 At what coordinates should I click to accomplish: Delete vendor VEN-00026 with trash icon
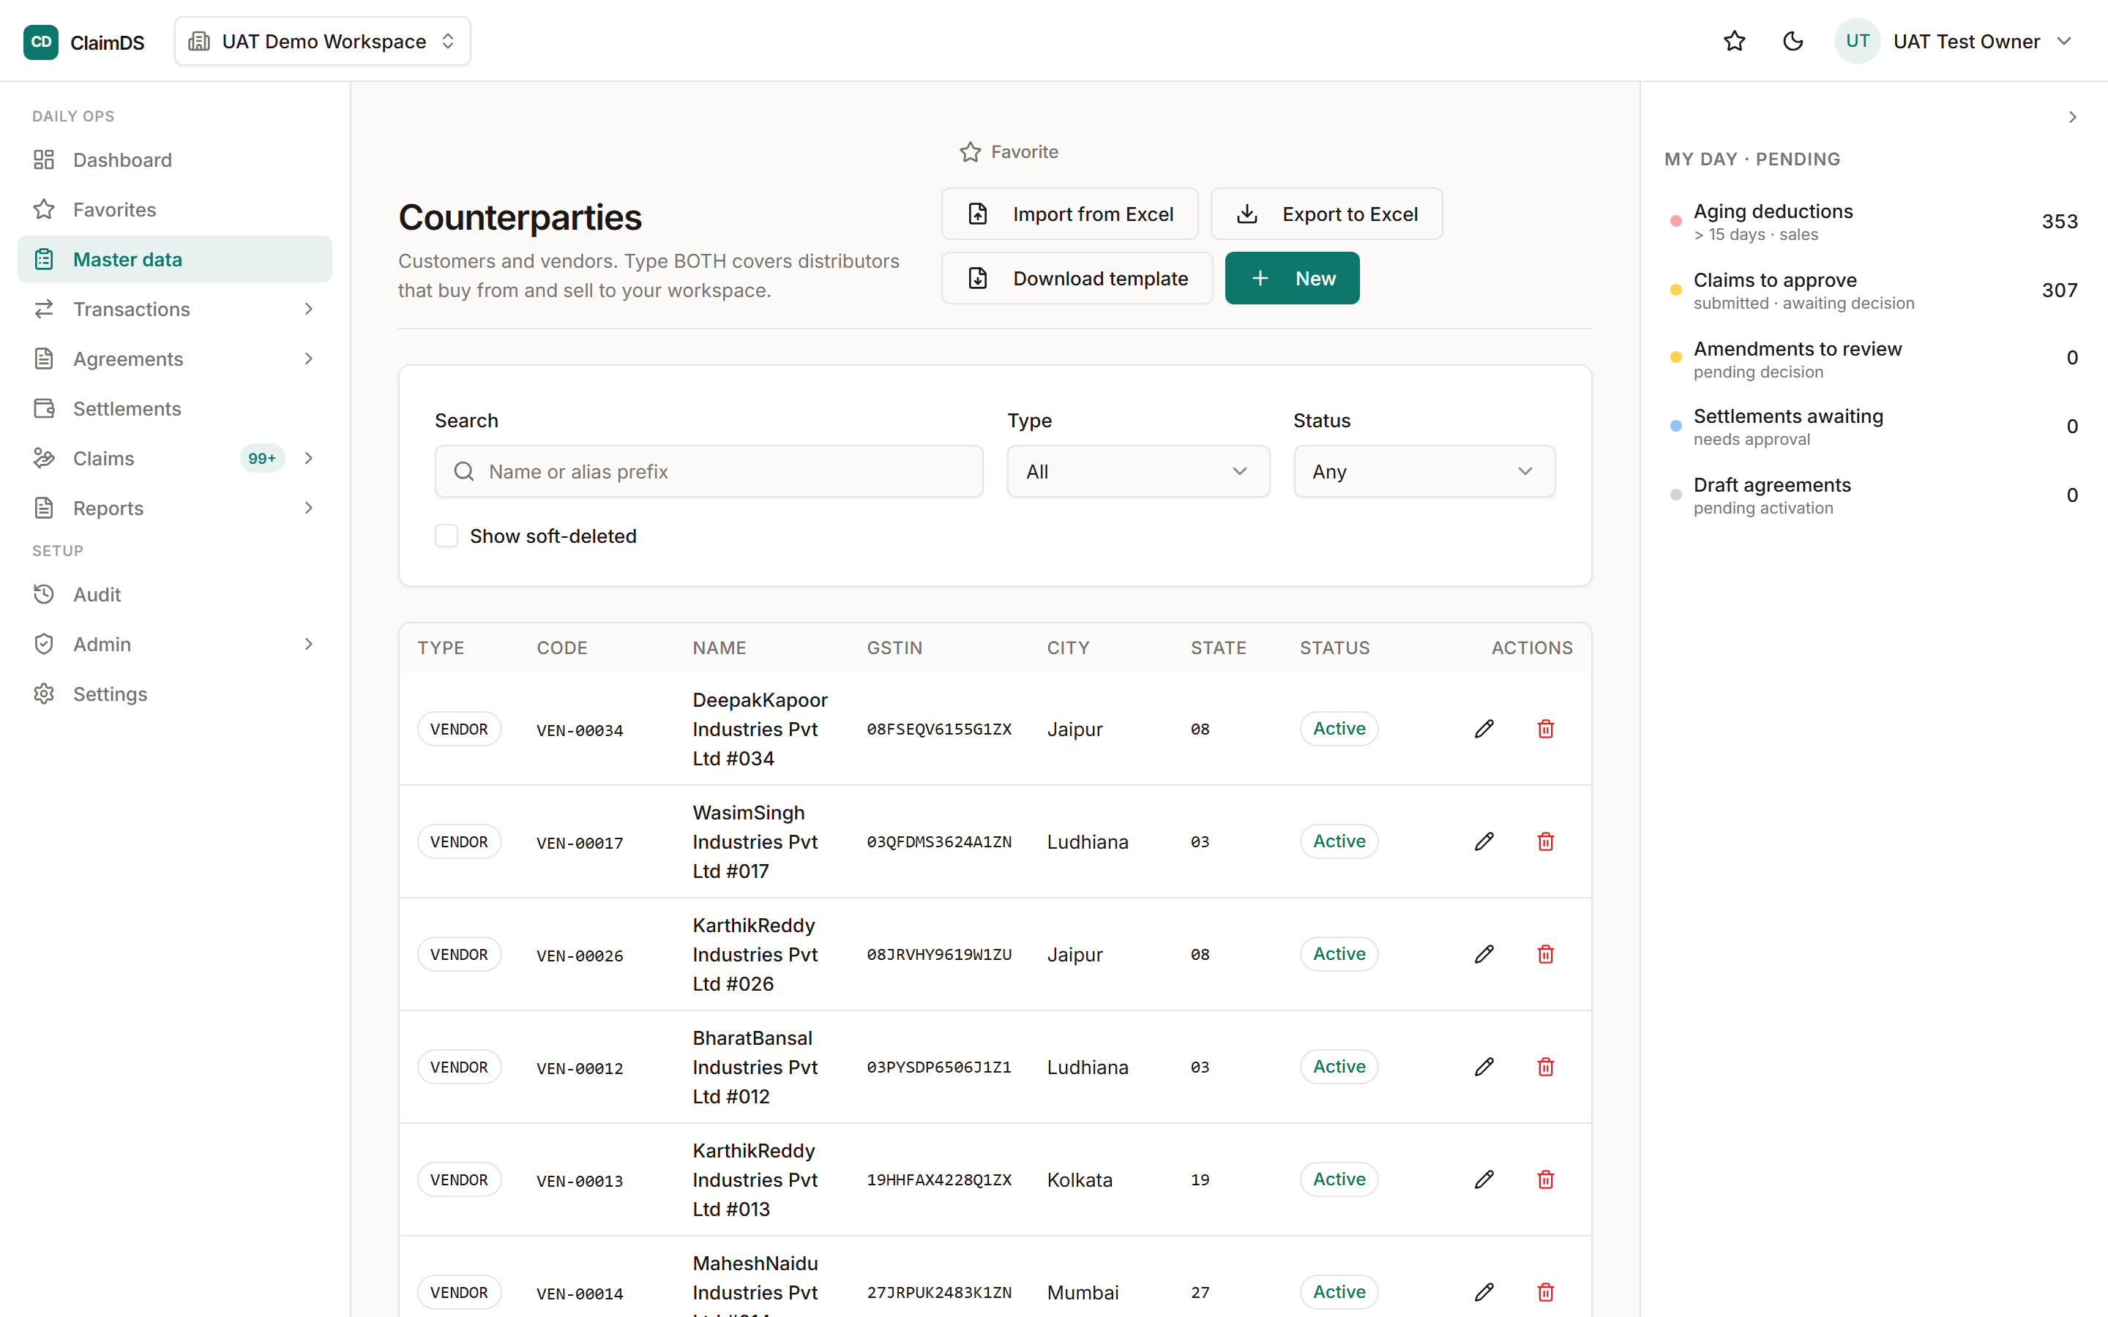tap(1545, 955)
